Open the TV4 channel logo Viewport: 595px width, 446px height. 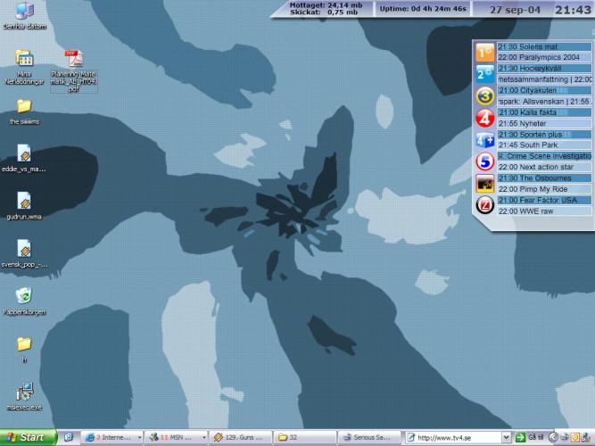pos(484,118)
